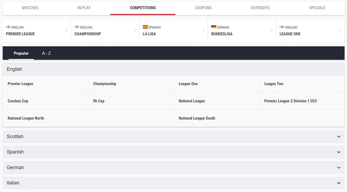Select the Popular sorting tab
The height and width of the screenshot is (192, 347).
click(21, 53)
